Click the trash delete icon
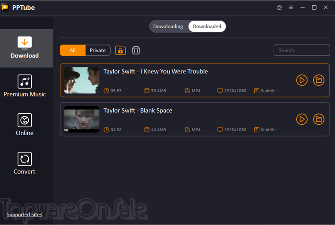The height and width of the screenshot is (225, 335). point(136,50)
